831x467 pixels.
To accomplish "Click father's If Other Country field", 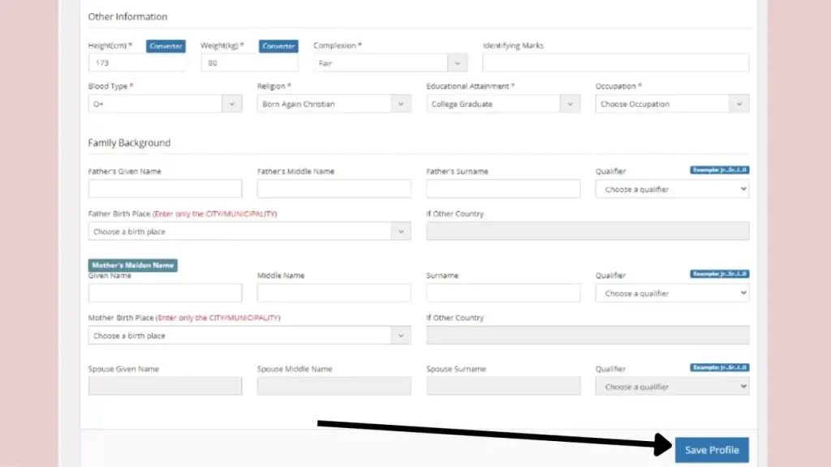I will click(x=588, y=231).
